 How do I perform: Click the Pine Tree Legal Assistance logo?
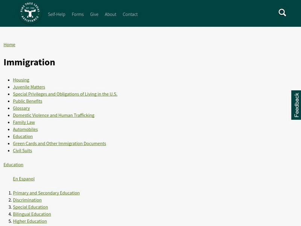[30, 13]
